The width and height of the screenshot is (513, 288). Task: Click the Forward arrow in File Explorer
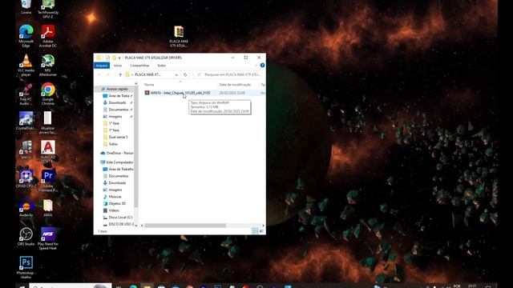[x=107, y=74]
